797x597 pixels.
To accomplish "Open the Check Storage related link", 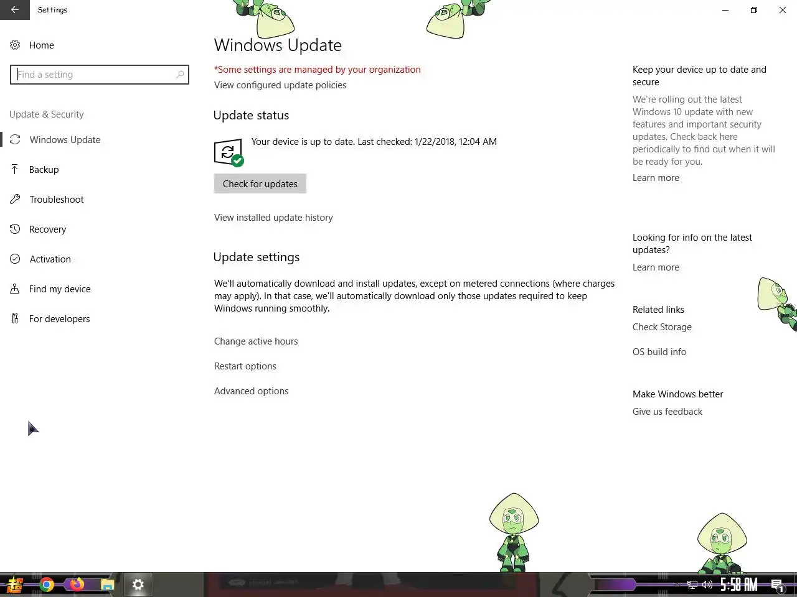I will [x=662, y=327].
